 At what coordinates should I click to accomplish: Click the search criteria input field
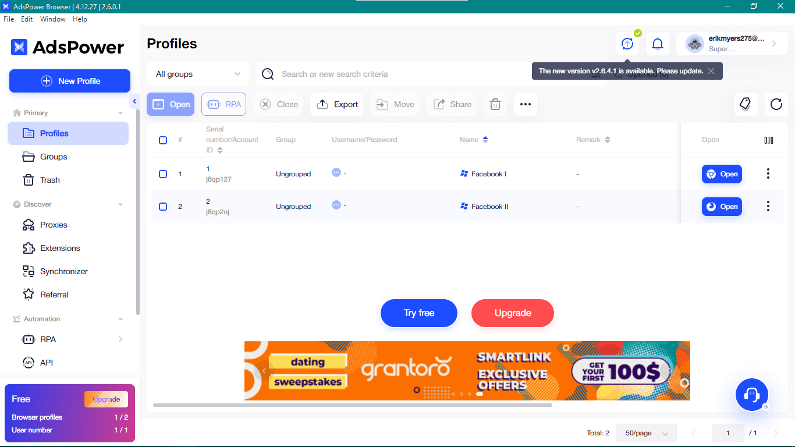tap(431, 74)
